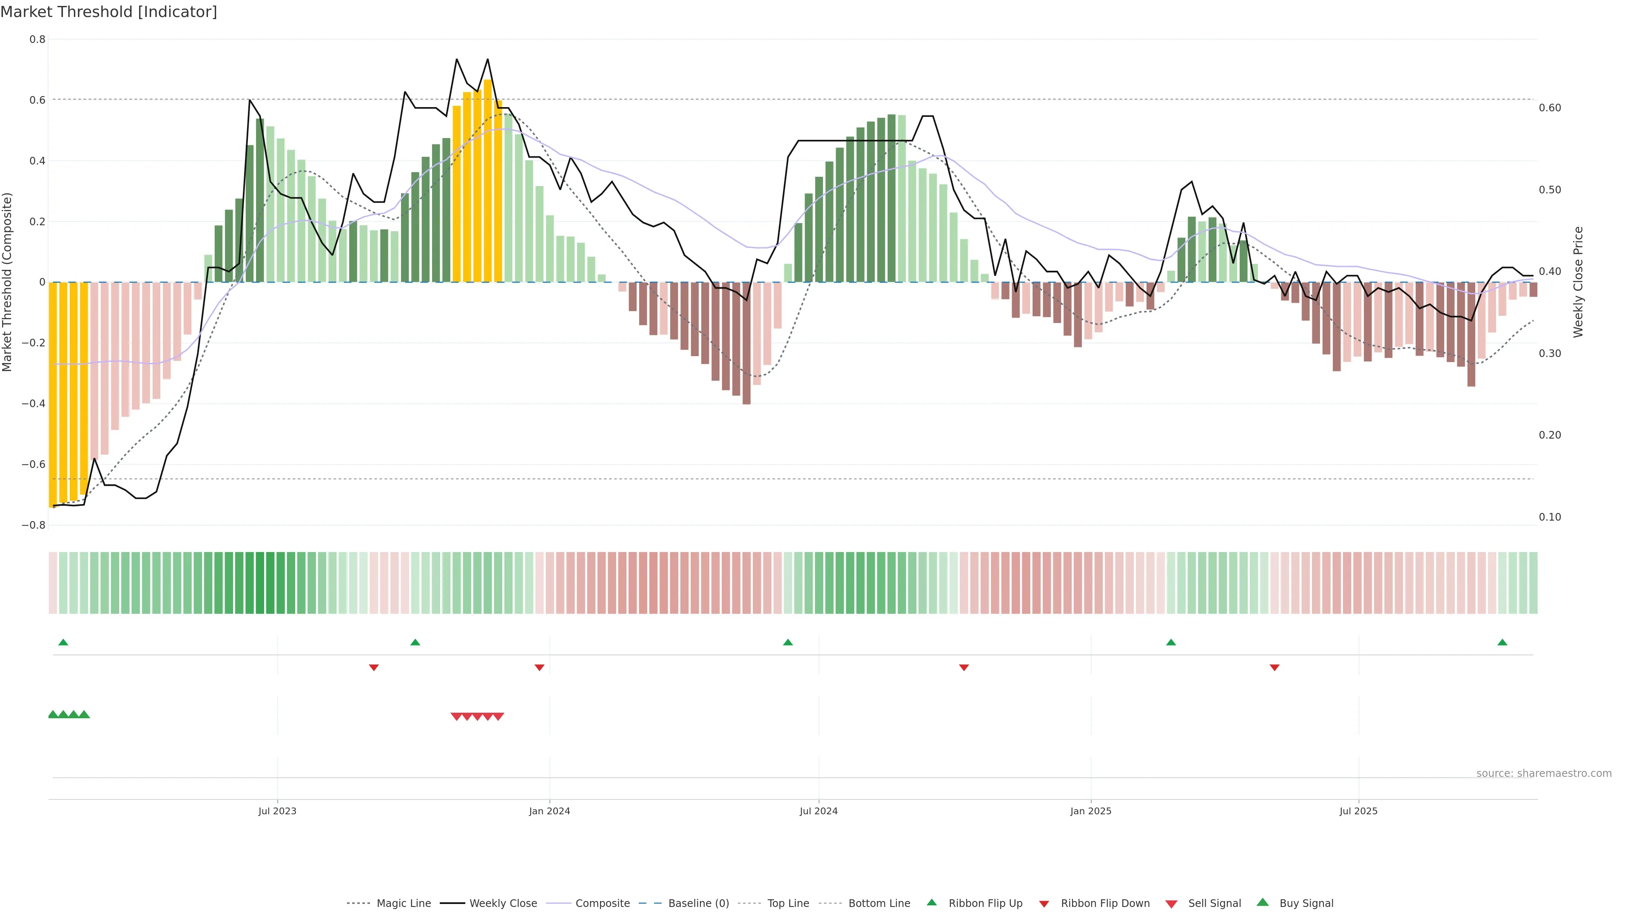Click the Buy Signal legend item
The height and width of the screenshot is (918, 1633).
pos(1306,904)
